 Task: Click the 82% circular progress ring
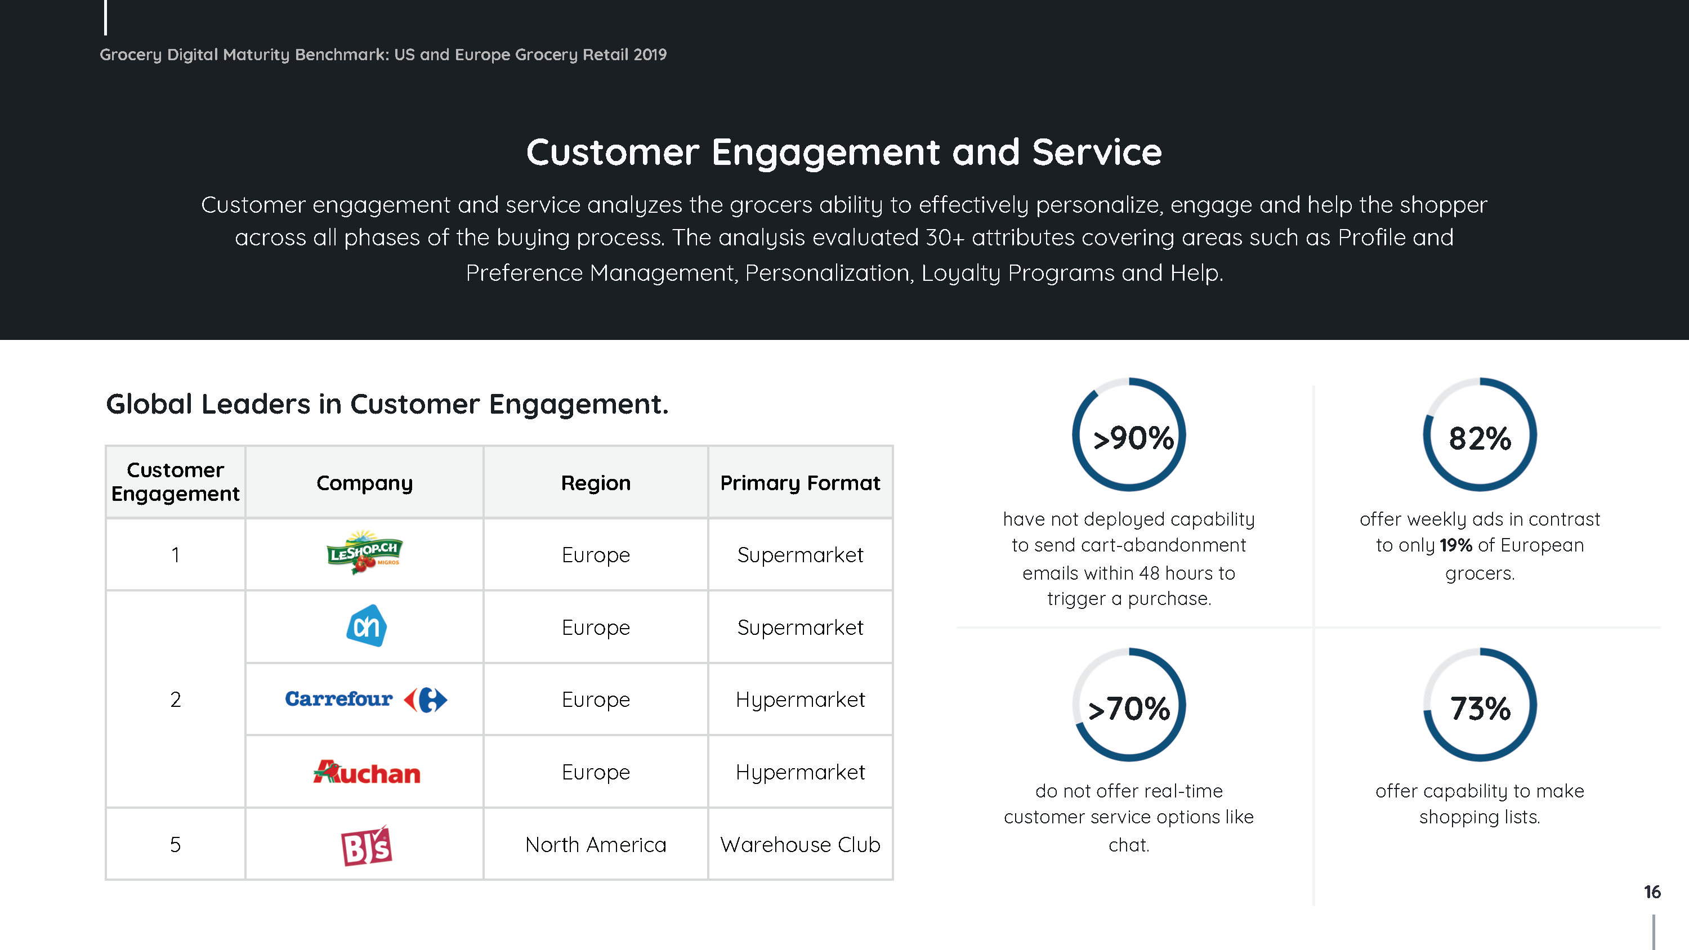click(x=1480, y=434)
